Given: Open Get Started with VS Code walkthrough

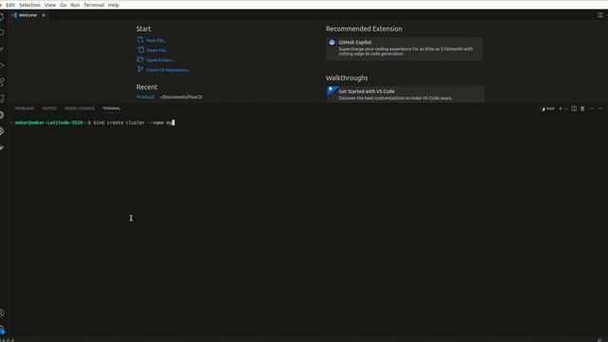Looking at the screenshot, I should tap(406, 94).
